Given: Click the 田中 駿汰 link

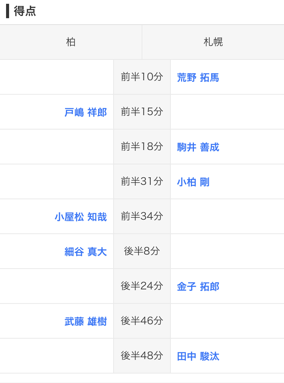Looking at the screenshot, I should (x=198, y=356).
